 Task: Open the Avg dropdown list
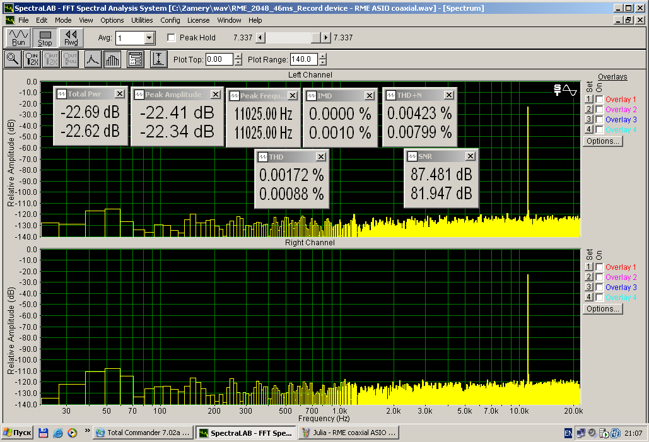(149, 38)
